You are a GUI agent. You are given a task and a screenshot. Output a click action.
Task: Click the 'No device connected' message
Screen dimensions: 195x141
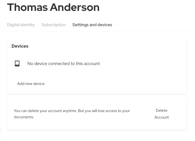64,63
